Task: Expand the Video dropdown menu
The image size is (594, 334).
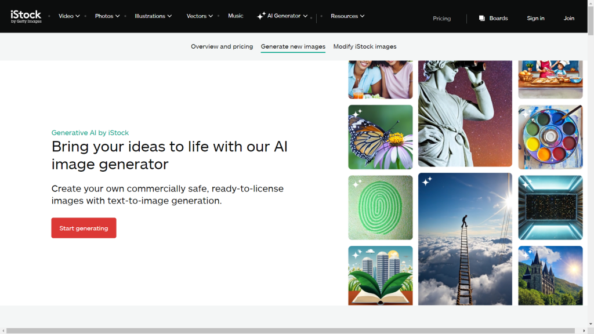Action: coord(69,16)
